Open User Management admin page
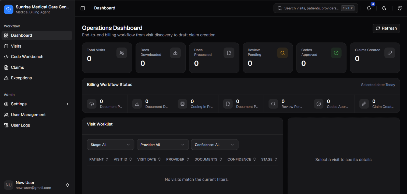This screenshot has width=407, height=194. 37,115
